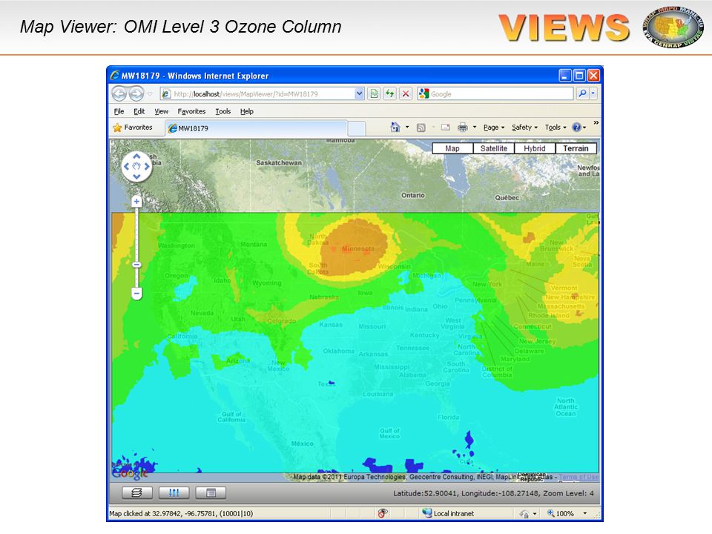Go back with the browser Back button
This screenshot has height=534, width=712.
[119, 93]
